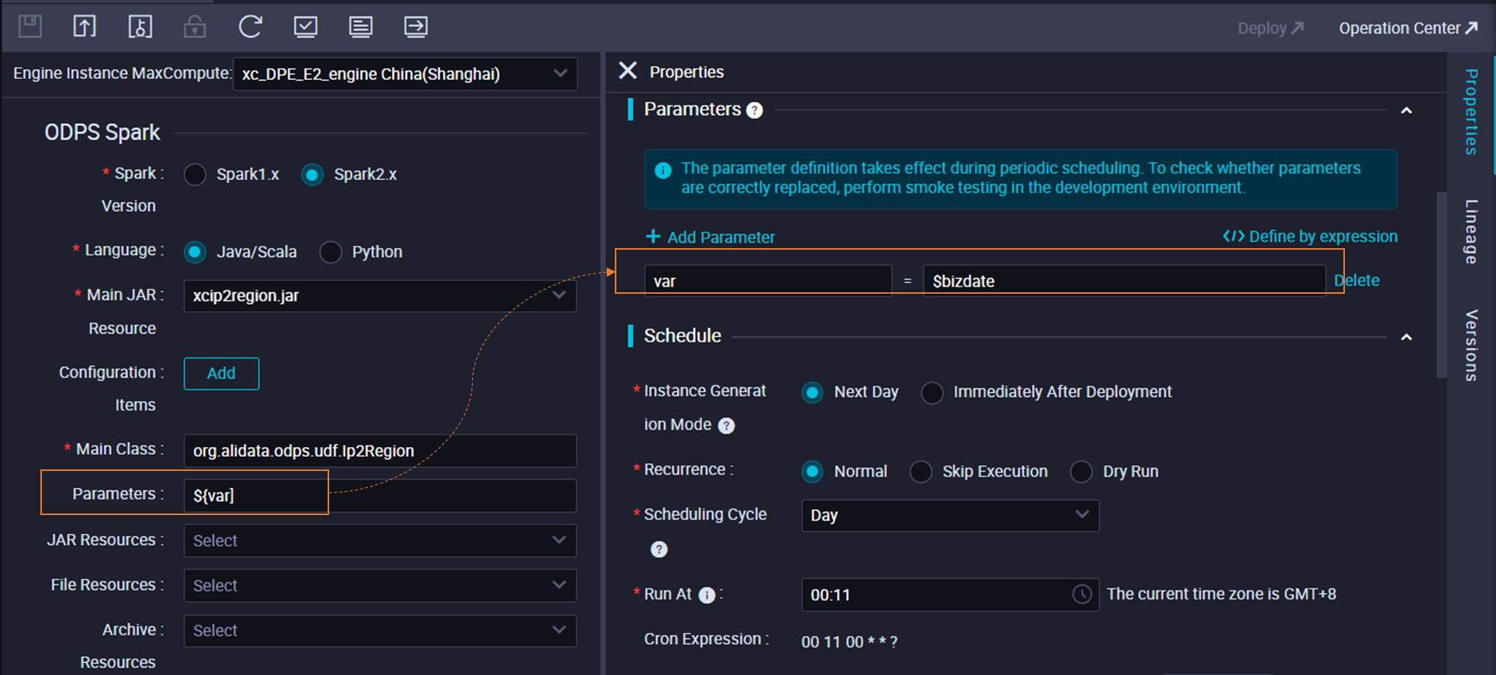Open the JAR Resources Select dropdown
The height and width of the screenshot is (675, 1496).
pyautogui.click(x=380, y=540)
